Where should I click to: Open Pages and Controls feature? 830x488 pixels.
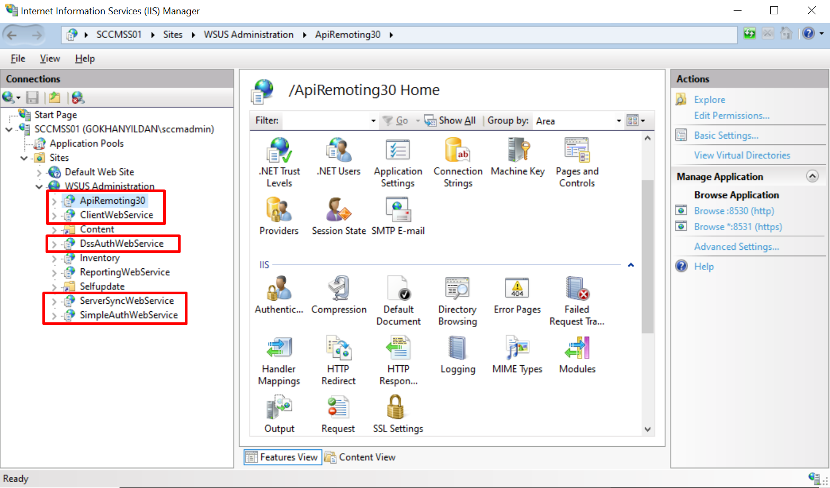click(x=577, y=162)
